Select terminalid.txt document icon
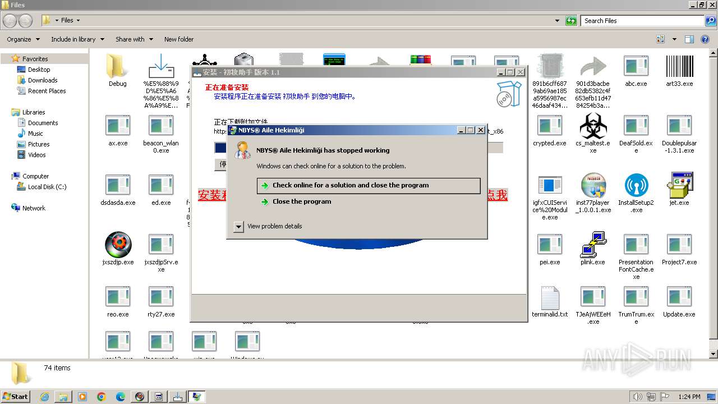 tap(550, 297)
